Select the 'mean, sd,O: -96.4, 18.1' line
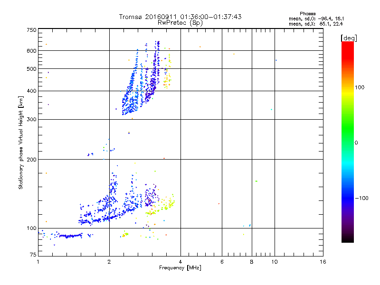Viewport: 380px width, 285px height. point(316,19)
